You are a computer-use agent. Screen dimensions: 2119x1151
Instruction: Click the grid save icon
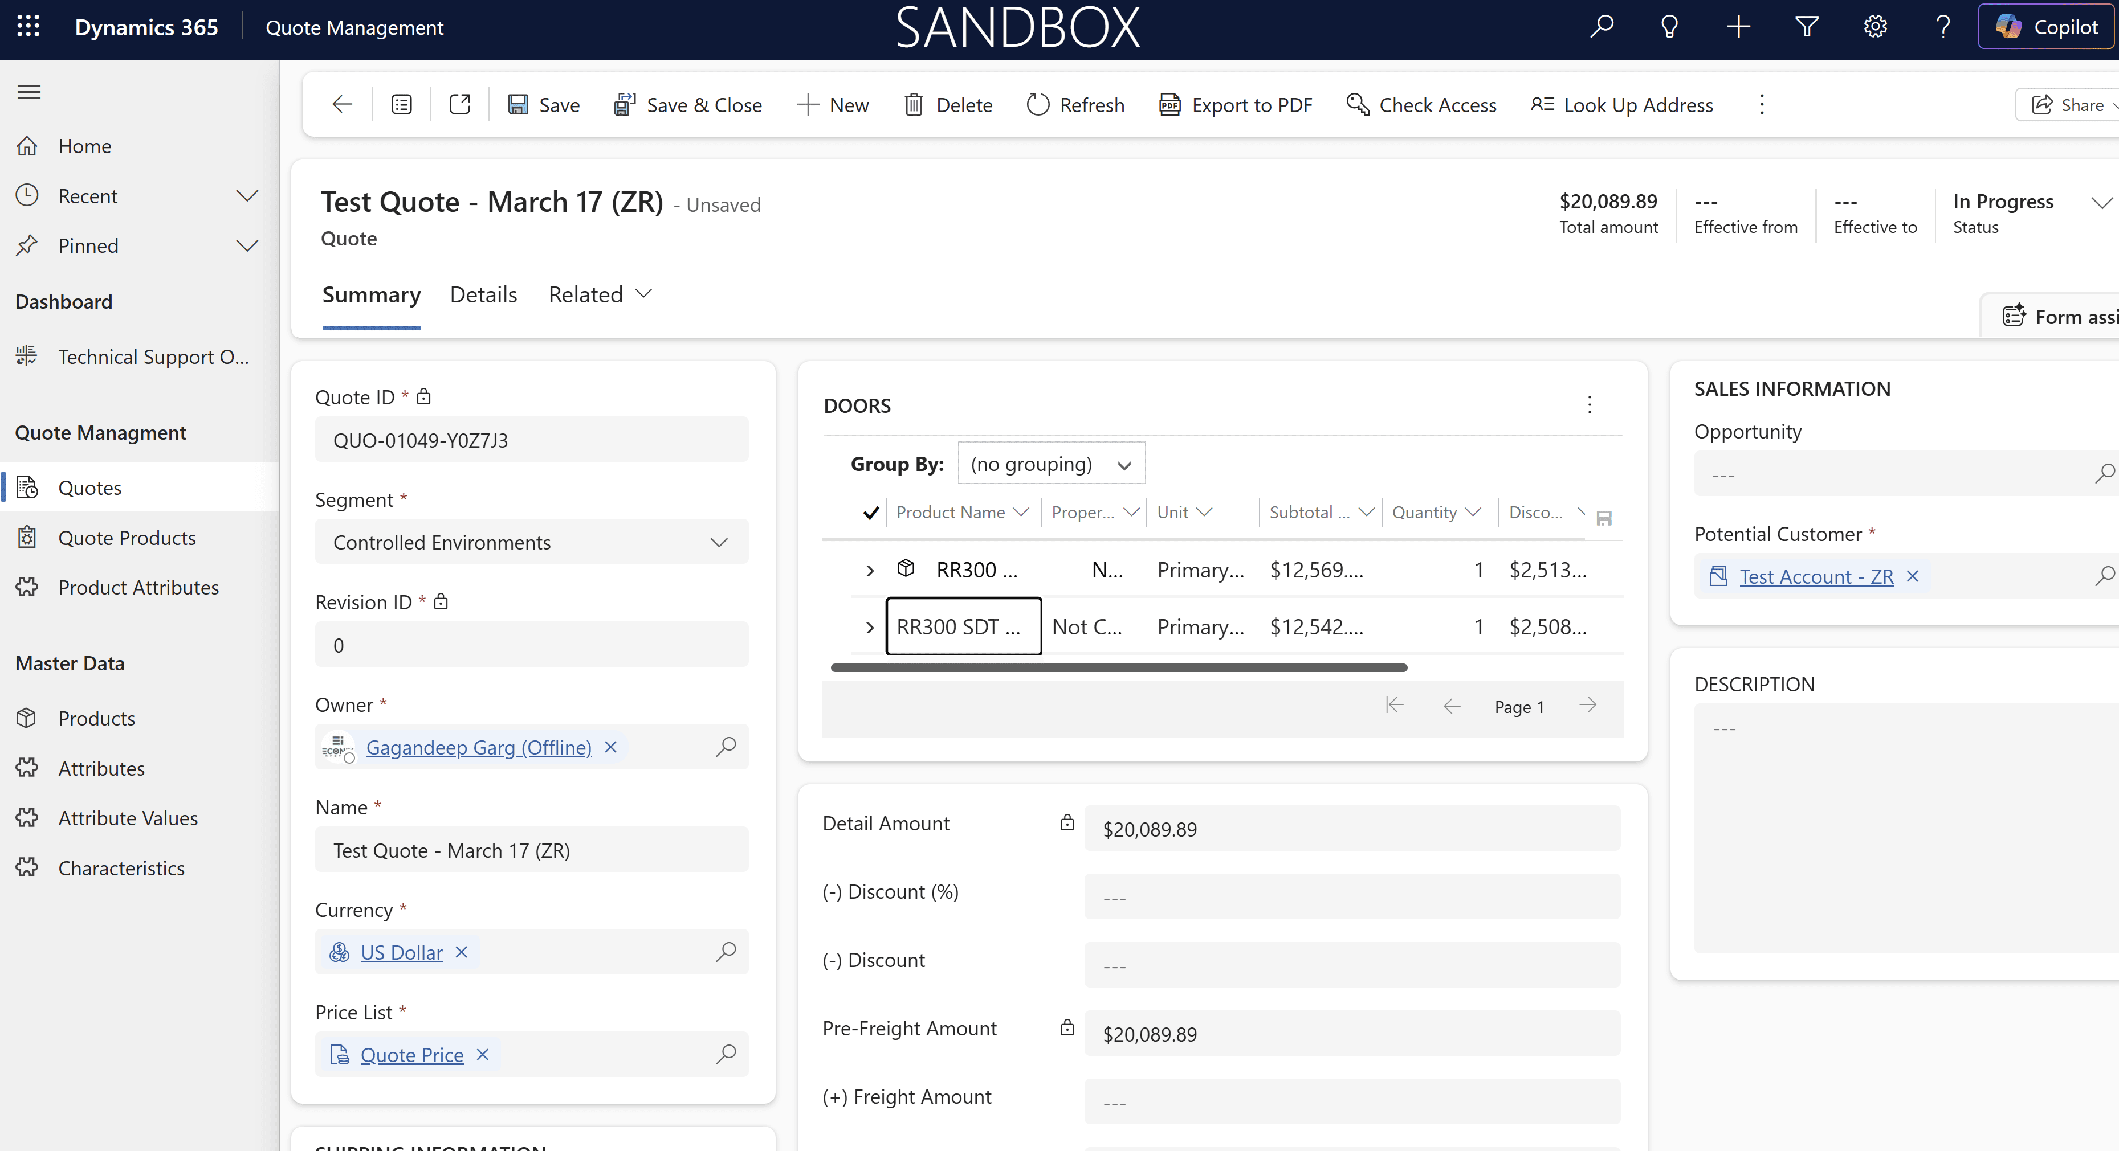[x=1603, y=518]
